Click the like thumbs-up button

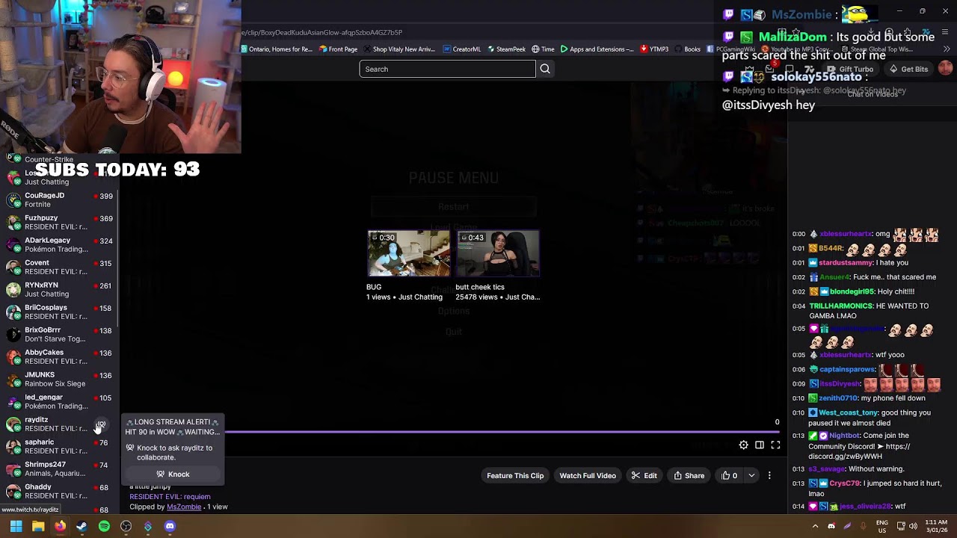730,476
